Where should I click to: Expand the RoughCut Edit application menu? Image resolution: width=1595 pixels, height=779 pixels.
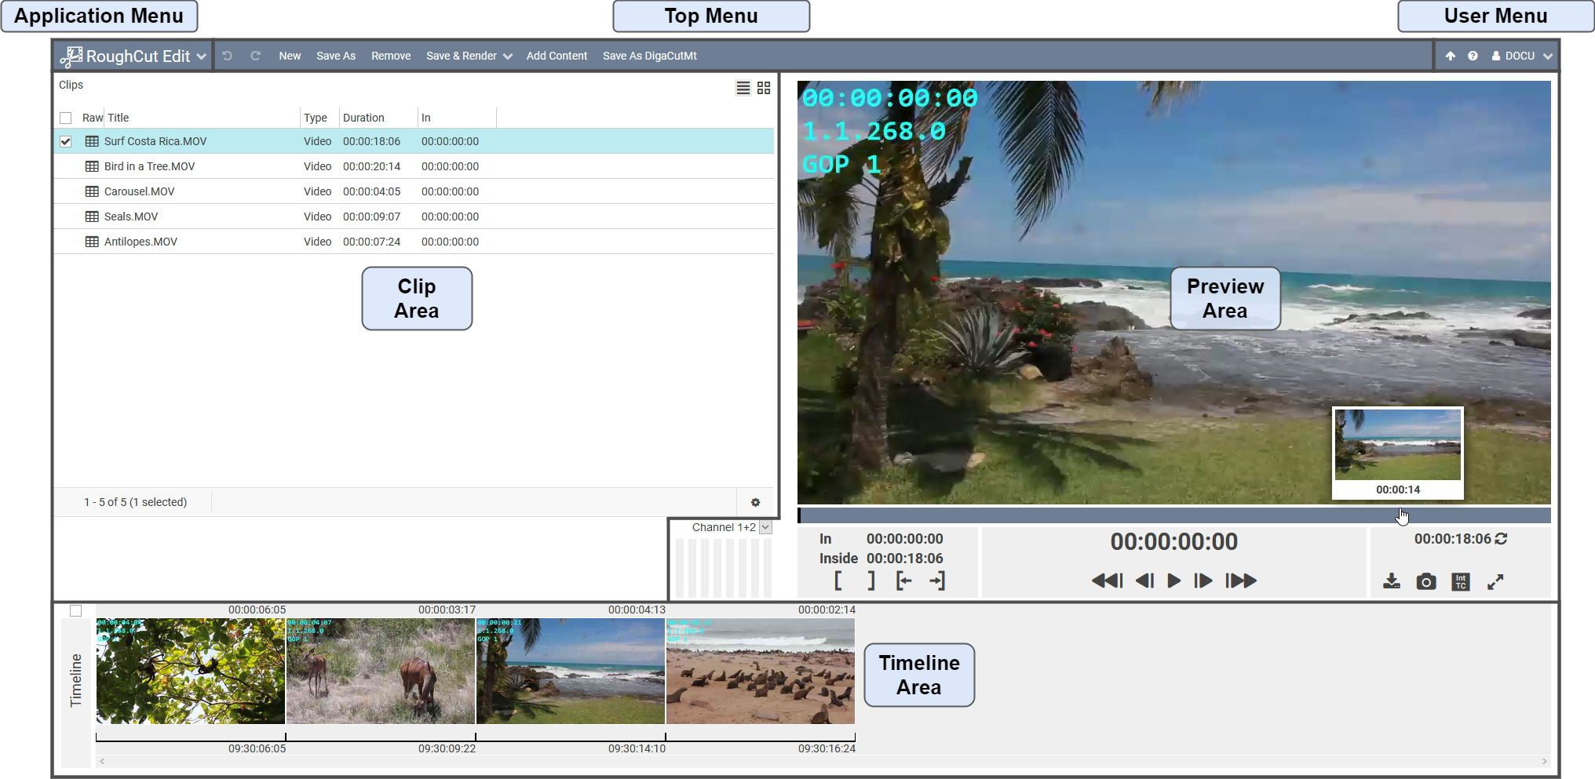point(133,56)
